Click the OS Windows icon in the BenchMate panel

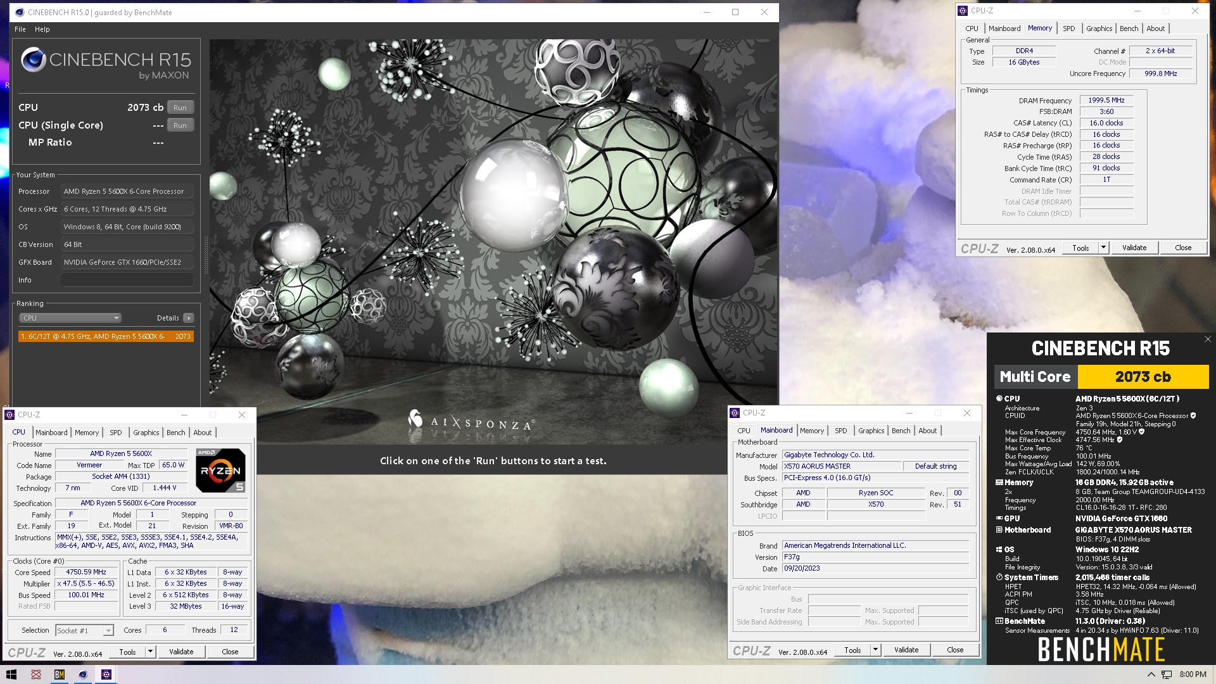[999, 550]
